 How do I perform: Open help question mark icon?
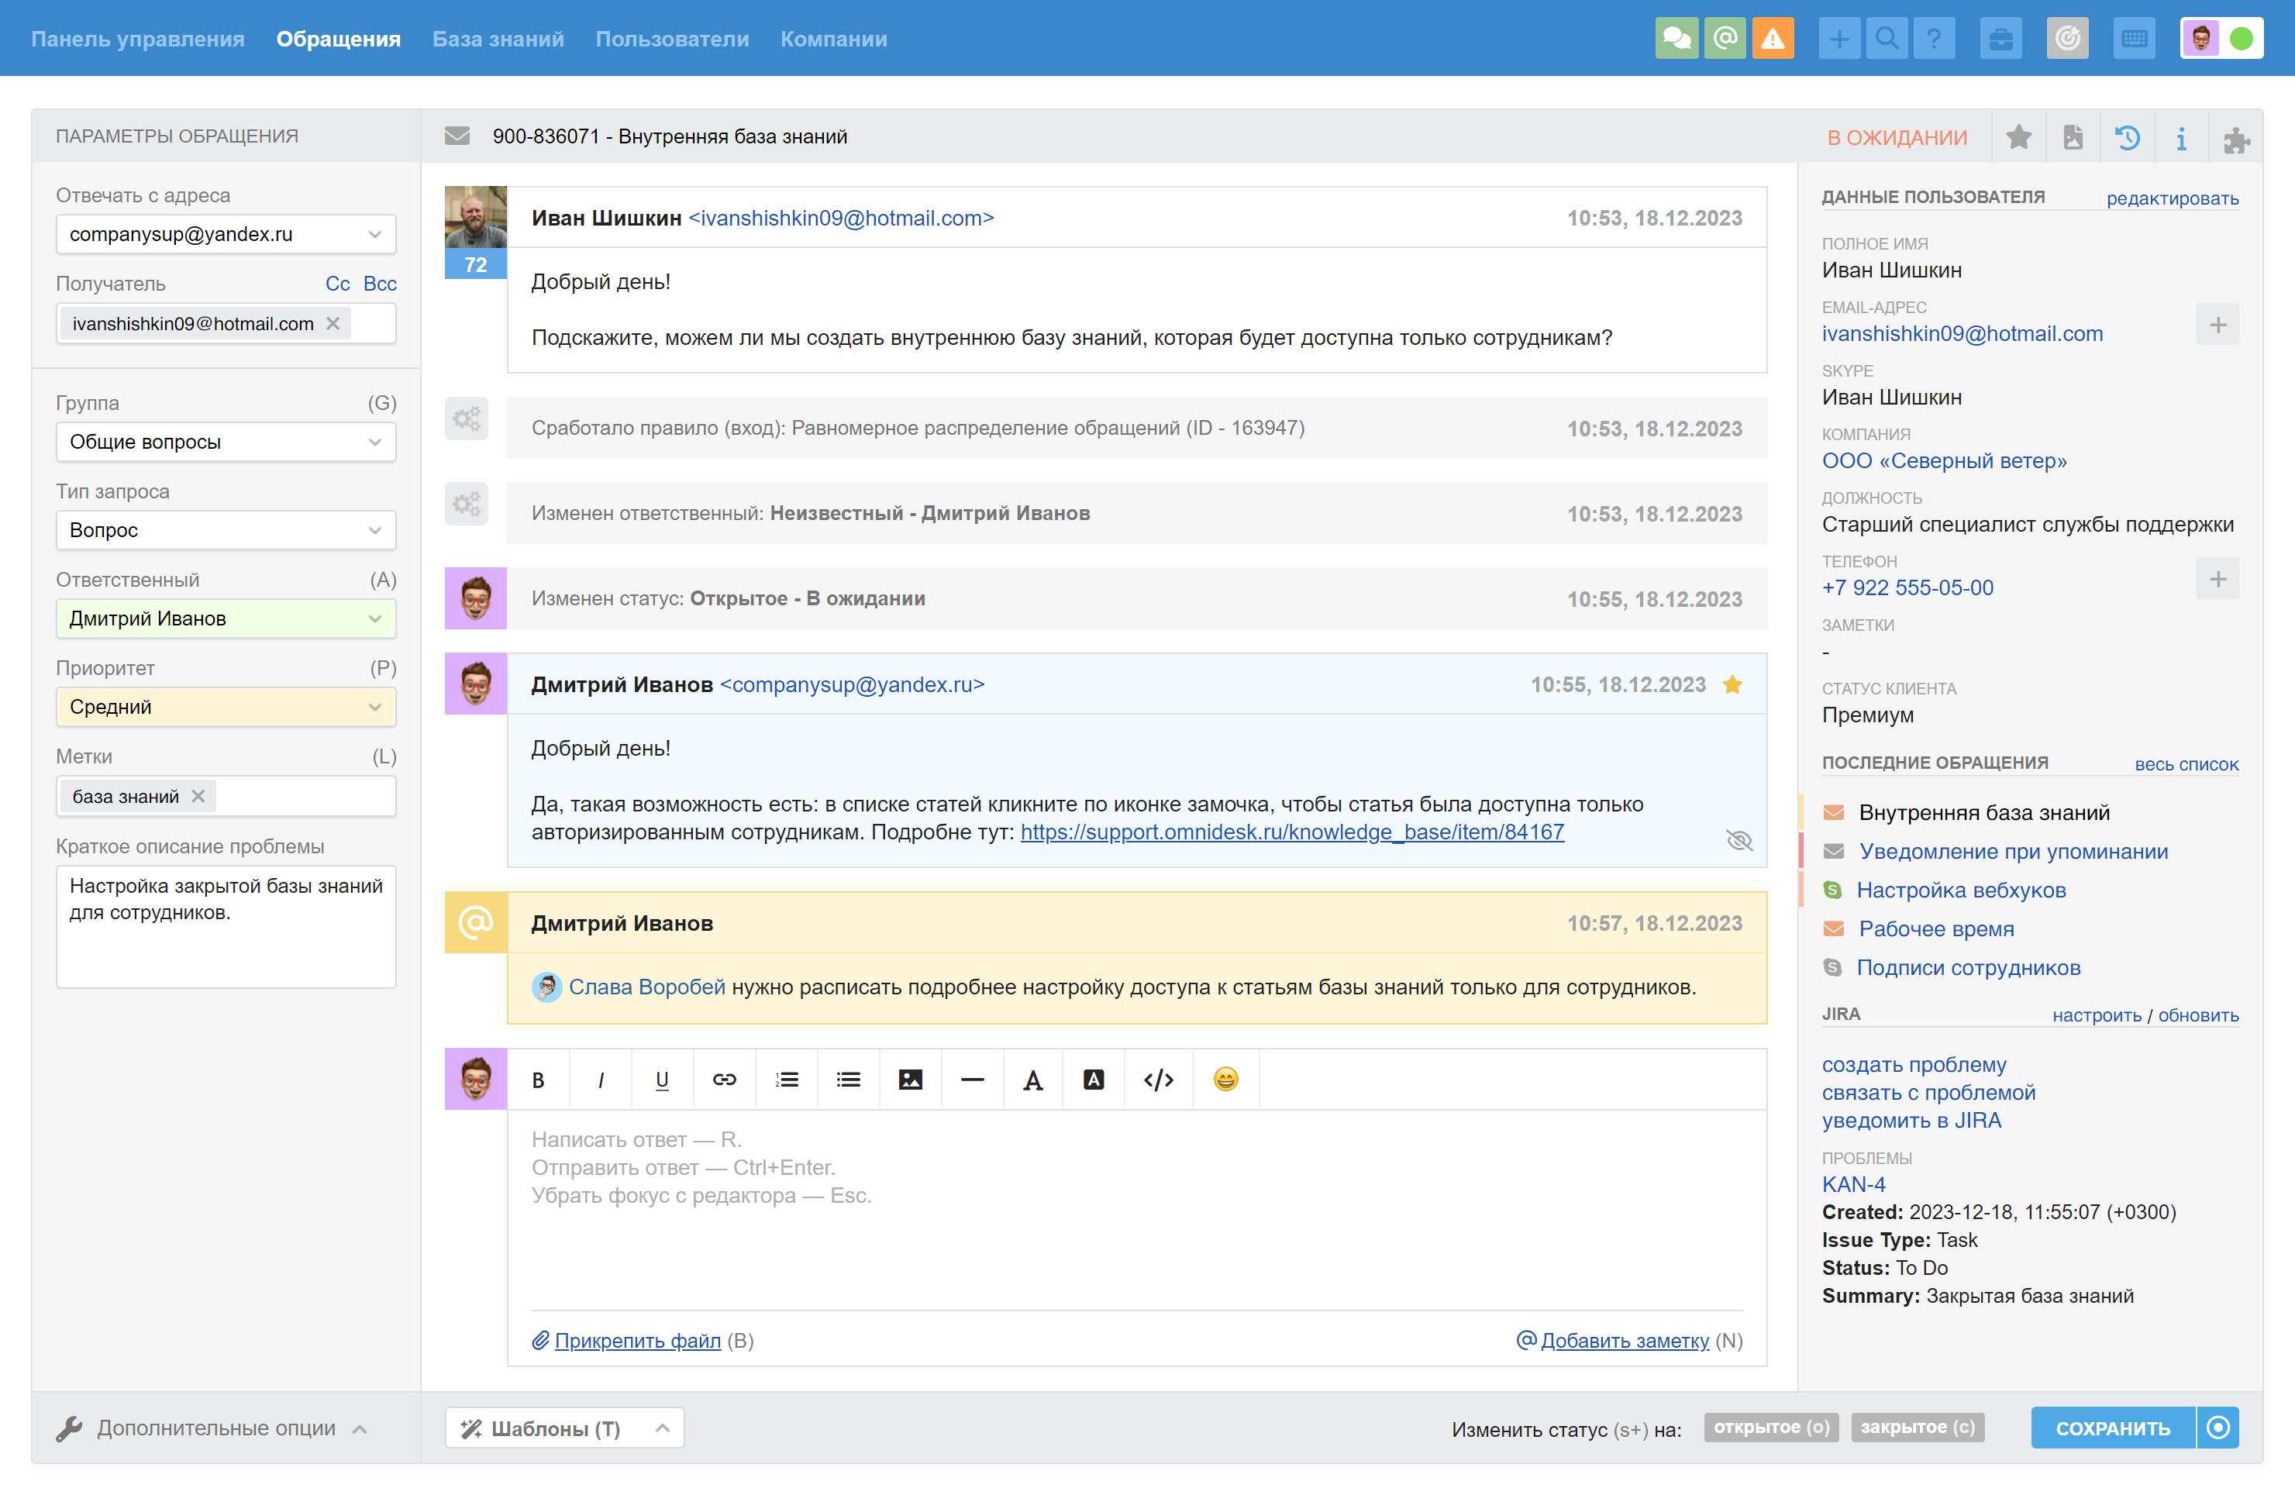pos(1933,39)
